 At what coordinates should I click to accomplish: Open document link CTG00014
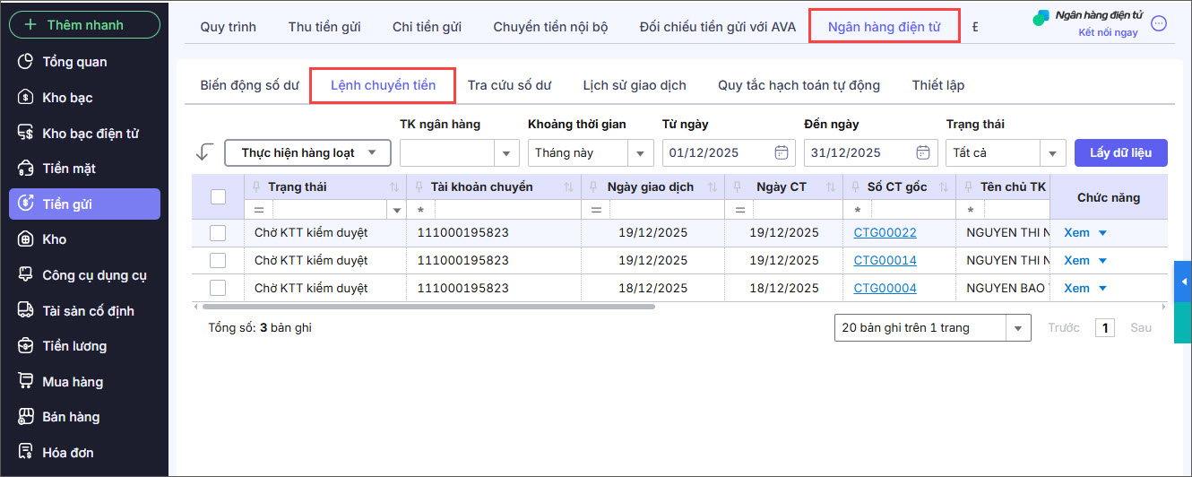[885, 261]
